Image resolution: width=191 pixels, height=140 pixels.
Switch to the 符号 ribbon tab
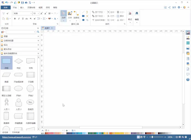[48, 8]
